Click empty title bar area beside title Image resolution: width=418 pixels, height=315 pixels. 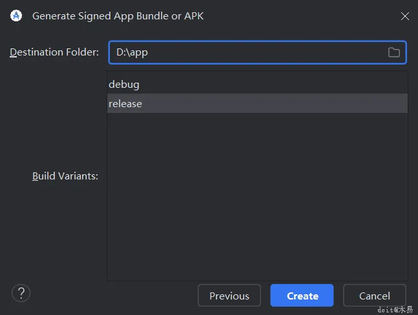click(297, 16)
